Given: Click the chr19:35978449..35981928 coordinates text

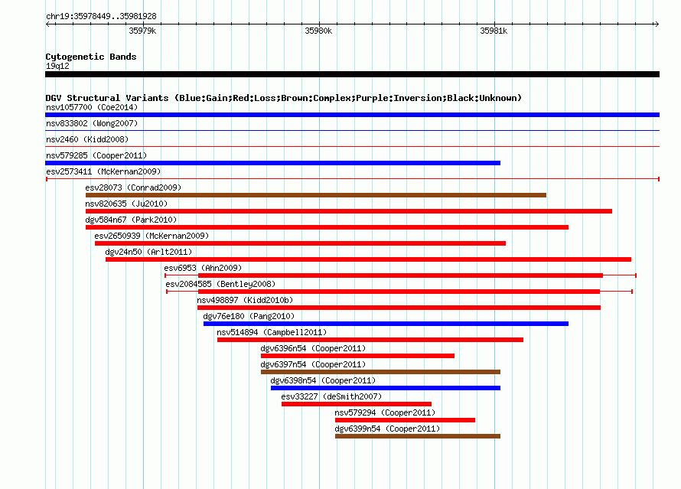Looking at the screenshot, I should tap(101, 17).
